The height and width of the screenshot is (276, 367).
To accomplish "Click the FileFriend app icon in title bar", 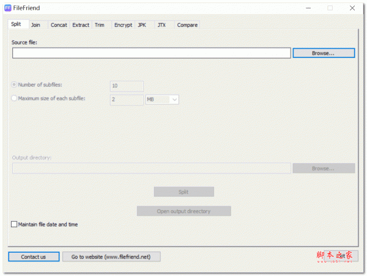I will tap(7, 8).
